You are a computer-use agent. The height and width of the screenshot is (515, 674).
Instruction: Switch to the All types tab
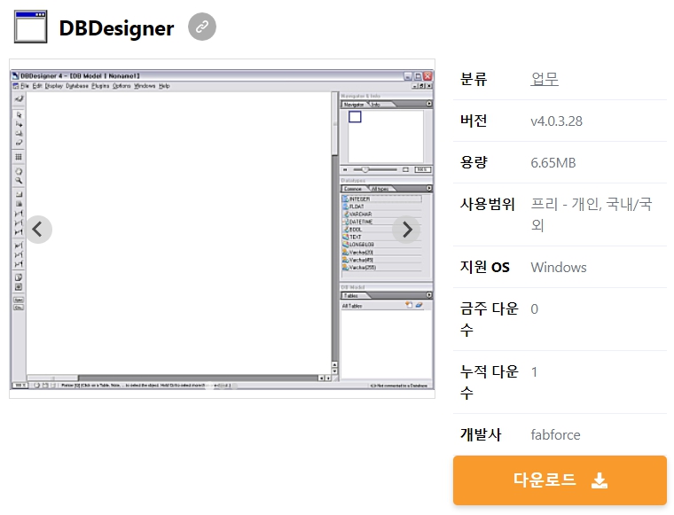coord(380,189)
